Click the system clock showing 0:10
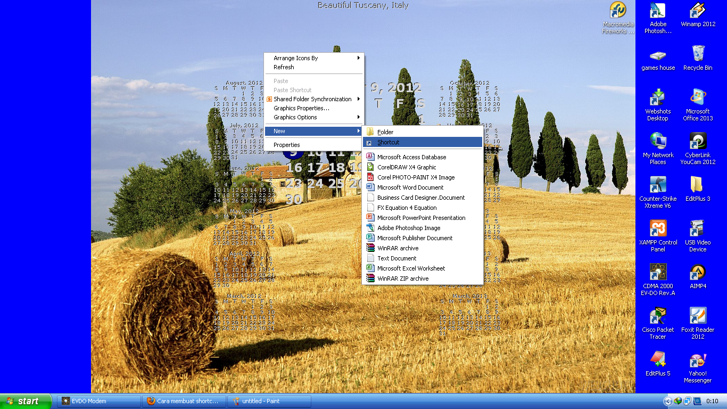 (712, 401)
